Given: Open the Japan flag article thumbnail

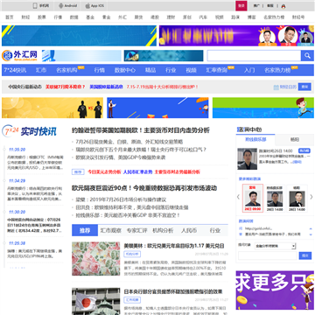Looking at the screenshot, I should [96, 301].
